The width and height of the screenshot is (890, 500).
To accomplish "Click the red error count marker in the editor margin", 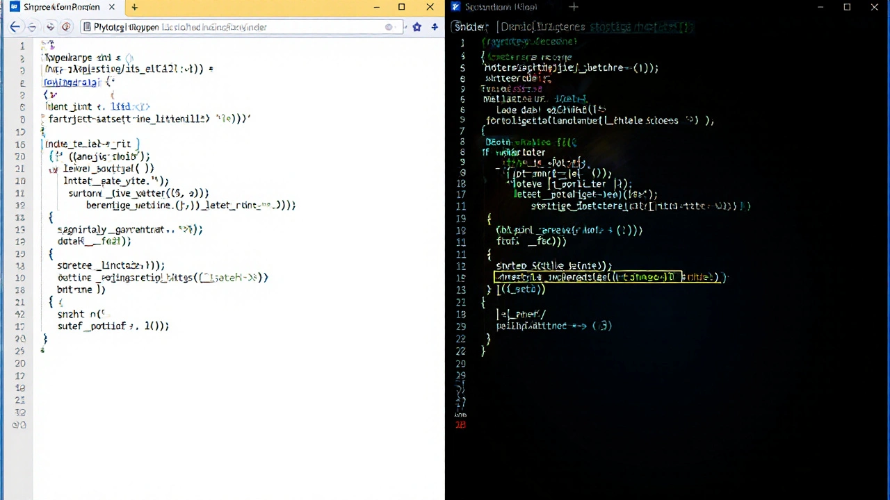I will click(x=460, y=424).
